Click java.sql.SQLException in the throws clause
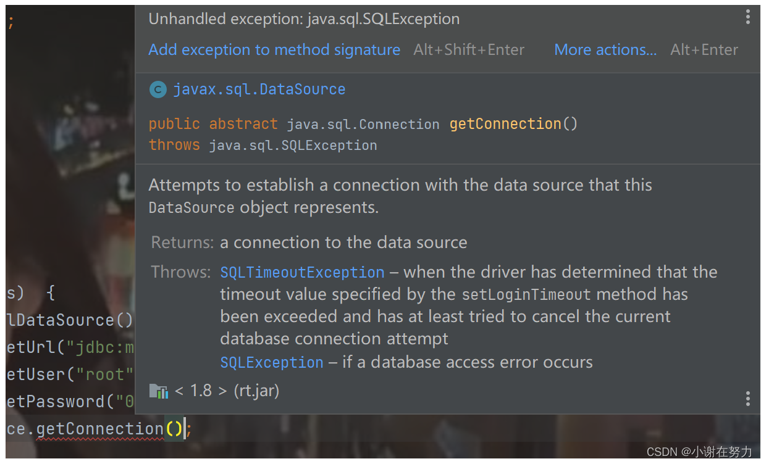Viewport: 761px width, 464px height. point(293,146)
